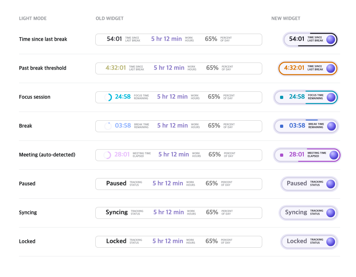356x277 pixels.
Task: Click the purple orb in the new Paused widget
Action: pyautogui.click(x=331, y=184)
